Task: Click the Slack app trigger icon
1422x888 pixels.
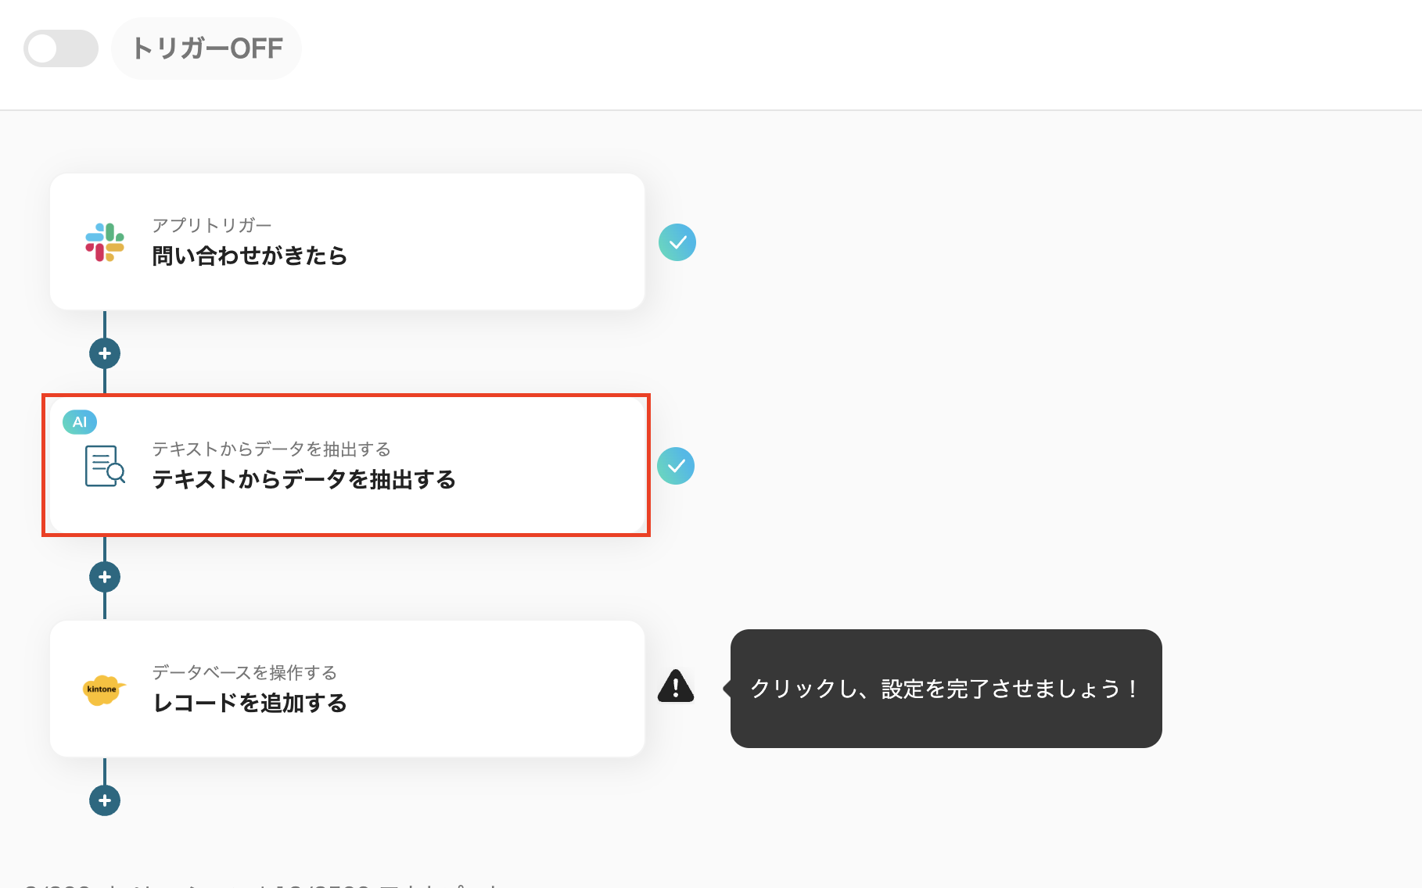Action: pos(106,242)
